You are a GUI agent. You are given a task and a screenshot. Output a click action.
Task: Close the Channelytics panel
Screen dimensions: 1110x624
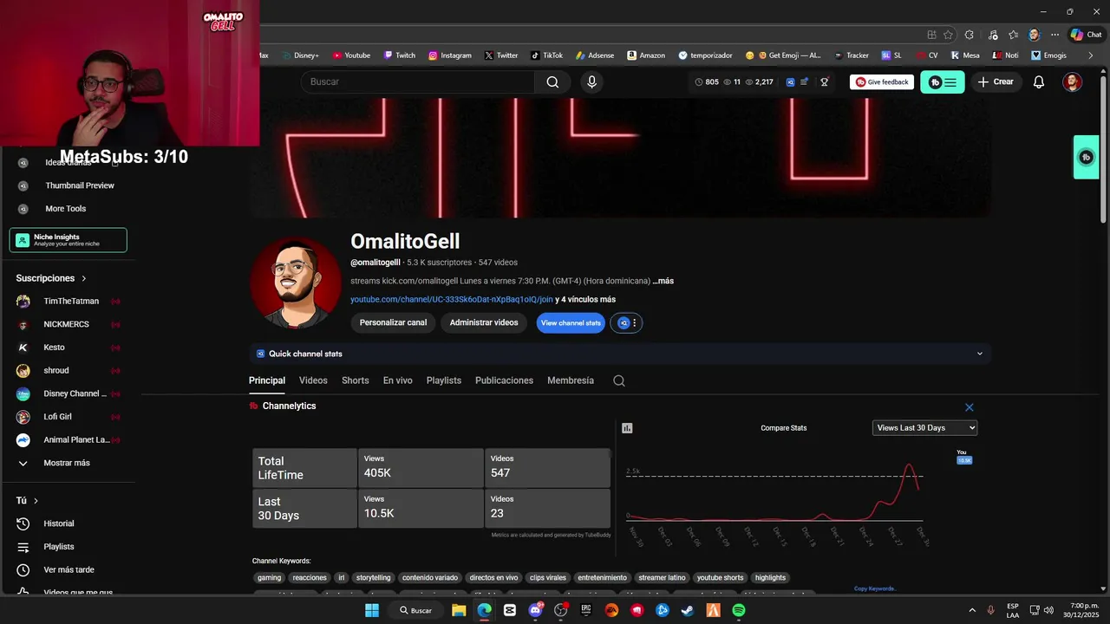point(970,407)
